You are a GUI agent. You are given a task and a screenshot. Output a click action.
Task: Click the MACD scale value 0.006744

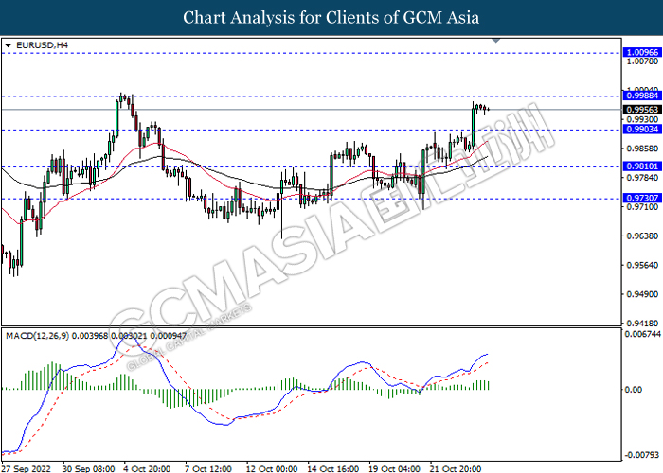tap(642, 334)
